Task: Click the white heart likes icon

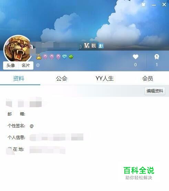Action: tap(136, 57)
